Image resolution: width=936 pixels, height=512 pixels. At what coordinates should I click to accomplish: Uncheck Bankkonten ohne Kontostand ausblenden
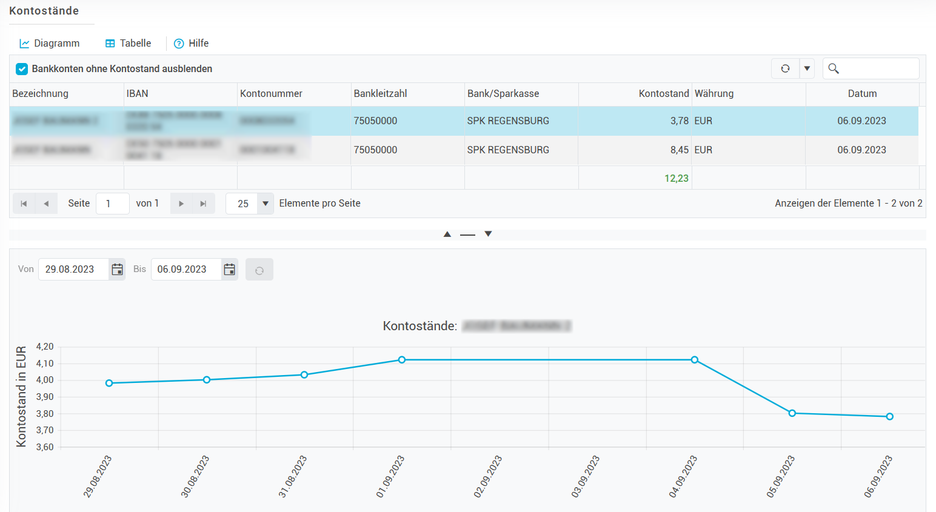tap(22, 69)
